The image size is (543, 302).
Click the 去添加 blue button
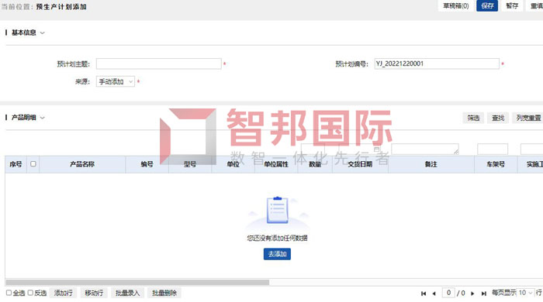[x=277, y=254]
